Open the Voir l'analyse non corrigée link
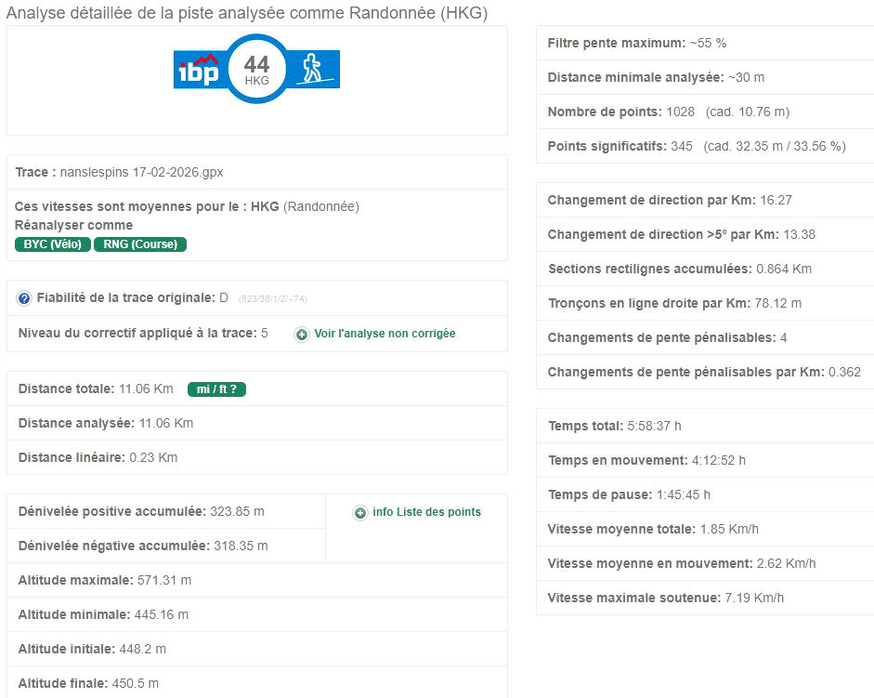874x698 pixels. pyautogui.click(x=385, y=334)
